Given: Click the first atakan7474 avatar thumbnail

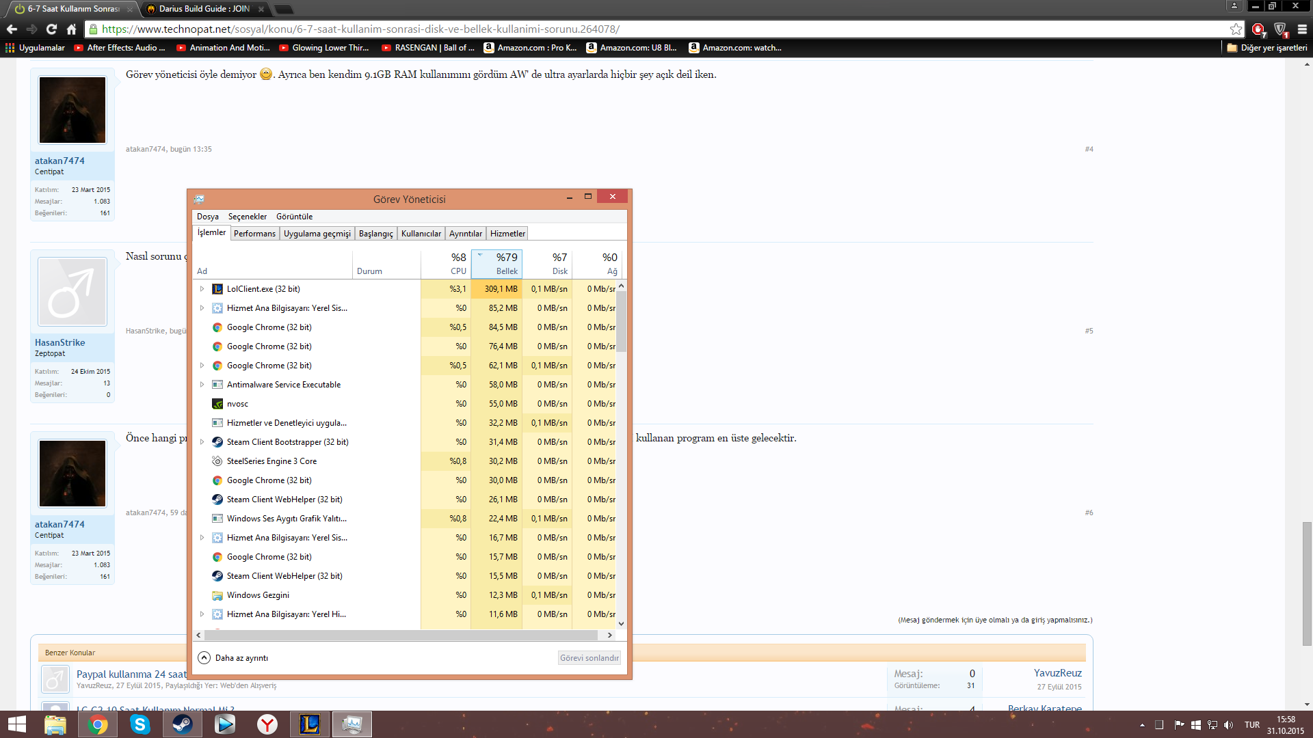Looking at the screenshot, I should [72, 109].
